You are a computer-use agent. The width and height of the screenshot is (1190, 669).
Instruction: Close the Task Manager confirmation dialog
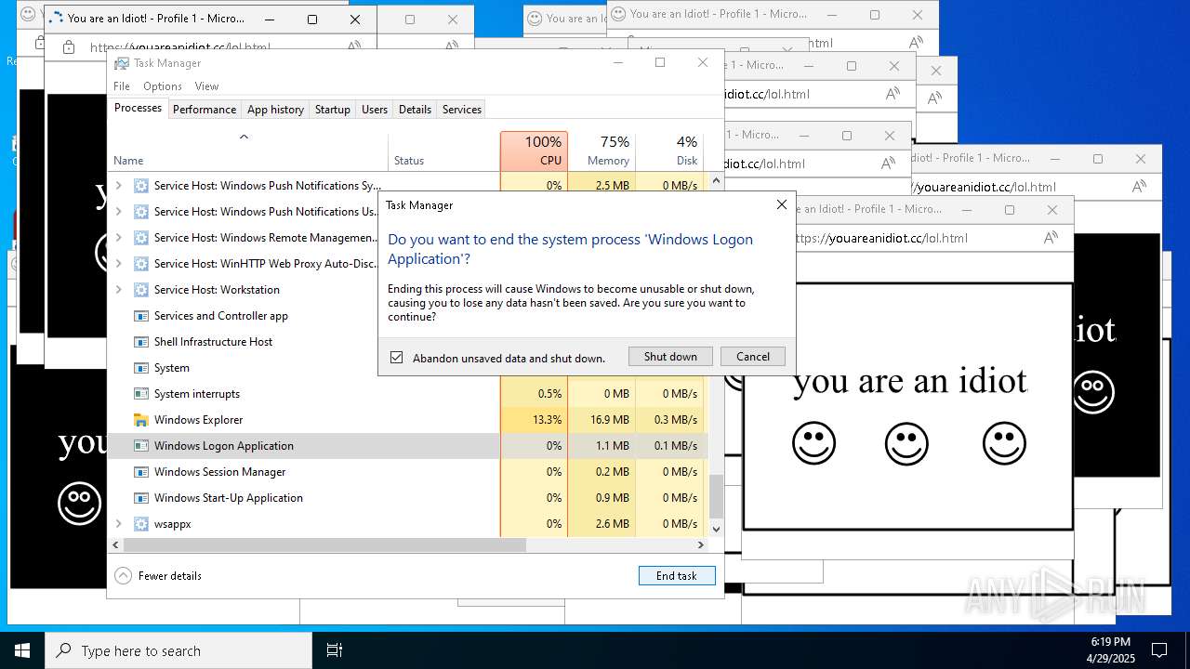pos(782,204)
